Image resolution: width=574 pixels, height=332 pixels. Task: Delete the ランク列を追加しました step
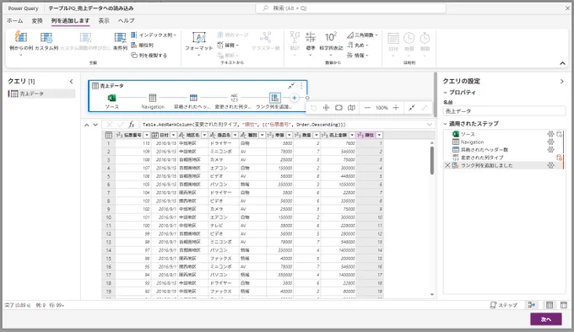[447, 165]
